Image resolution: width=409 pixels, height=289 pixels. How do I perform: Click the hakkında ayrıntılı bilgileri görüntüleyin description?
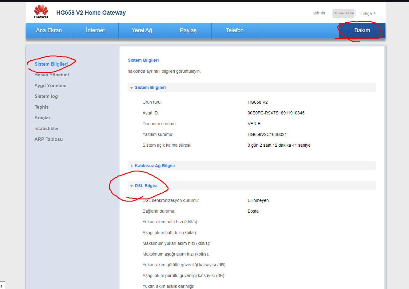pos(164,71)
